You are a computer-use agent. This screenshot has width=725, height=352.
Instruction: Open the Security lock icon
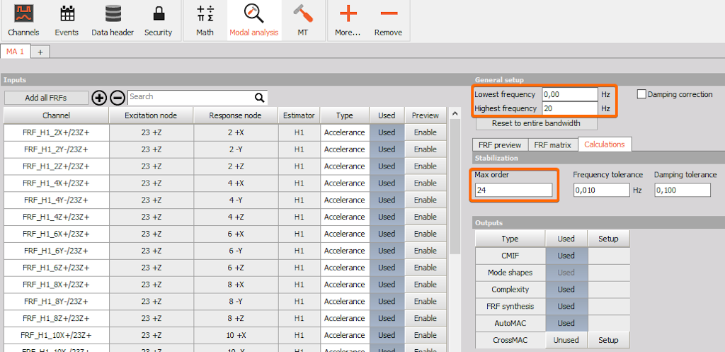pos(158,19)
